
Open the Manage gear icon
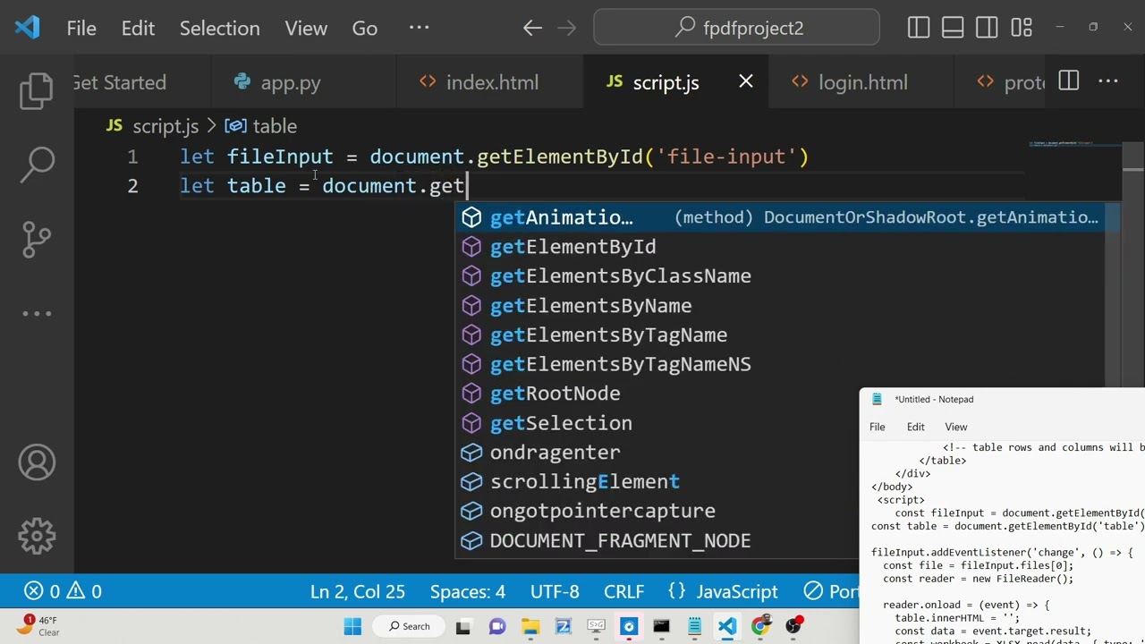pos(37,536)
